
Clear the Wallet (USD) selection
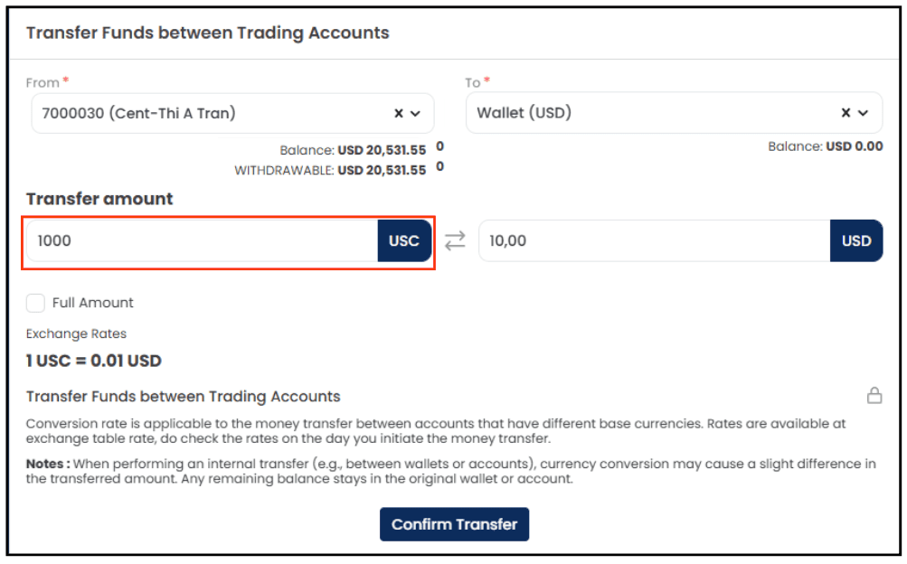(846, 113)
